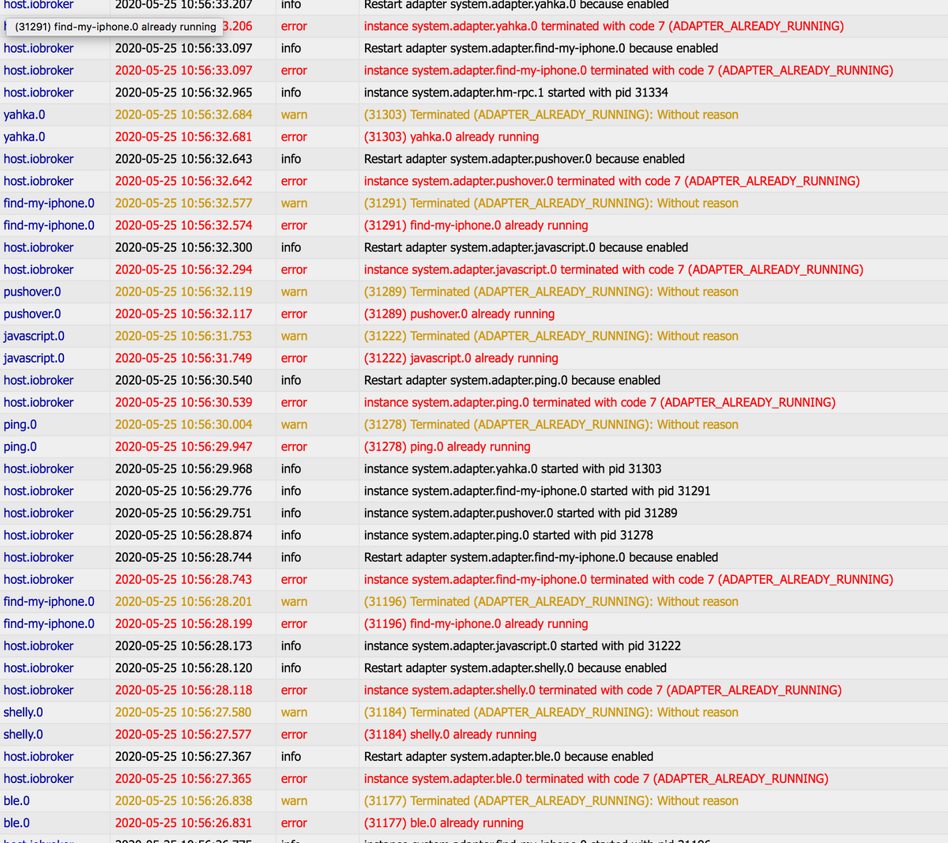Click message '(31278) ping.0 already running'
Image resolution: width=948 pixels, height=843 pixels.
[x=447, y=446]
